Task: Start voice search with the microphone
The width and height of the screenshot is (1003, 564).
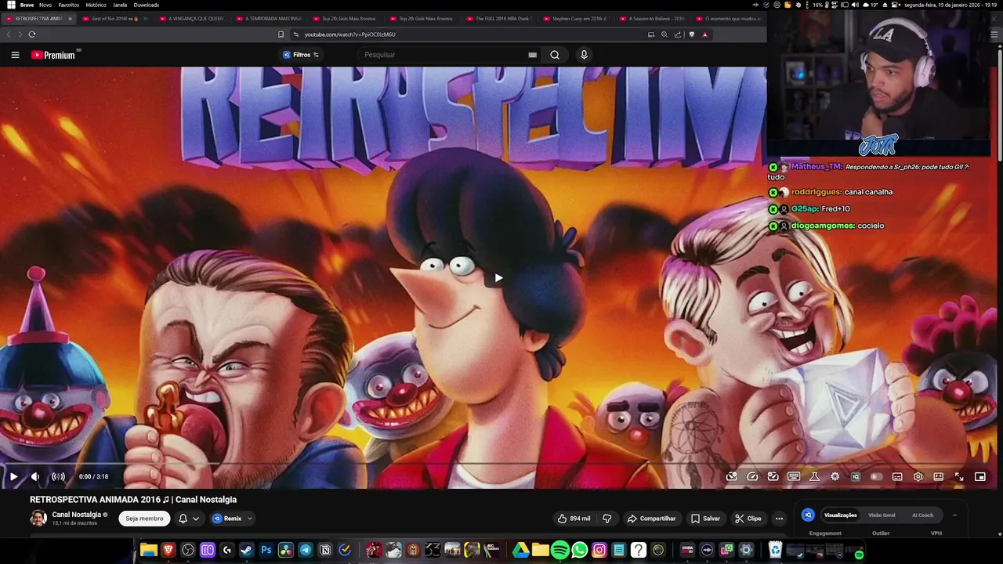Action: (584, 55)
